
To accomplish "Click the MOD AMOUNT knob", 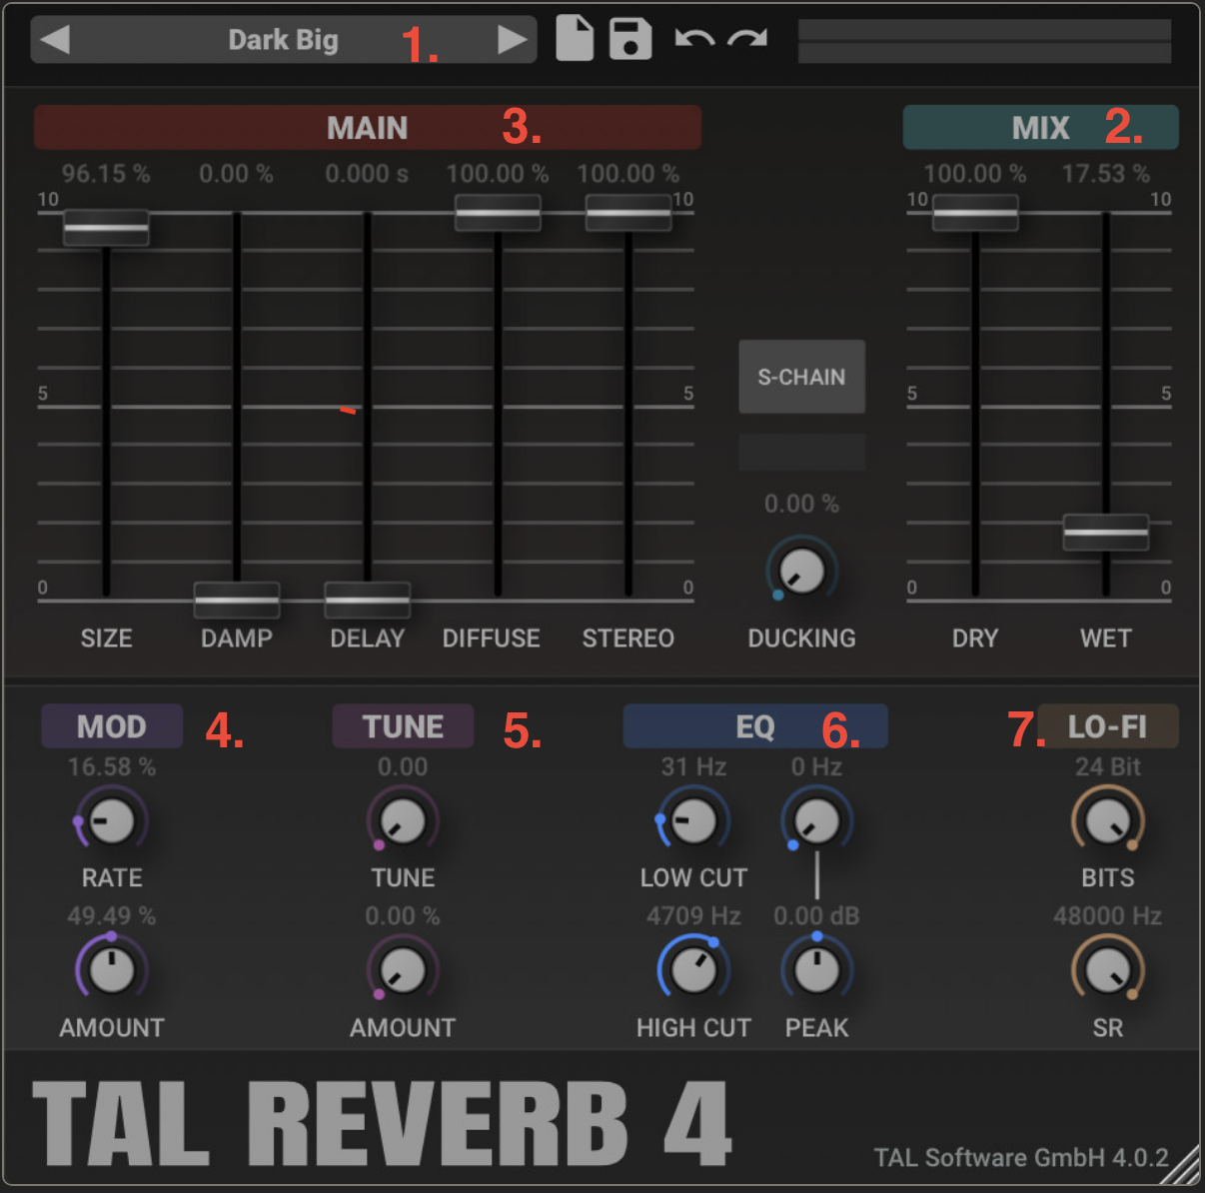I will click(x=112, y=970).
